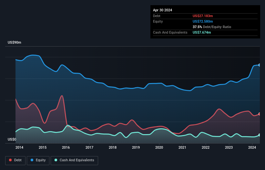Select the 2016 x-axis label
Image resolution: width=265 pixels, height=170 pixels.
[66, 148]
